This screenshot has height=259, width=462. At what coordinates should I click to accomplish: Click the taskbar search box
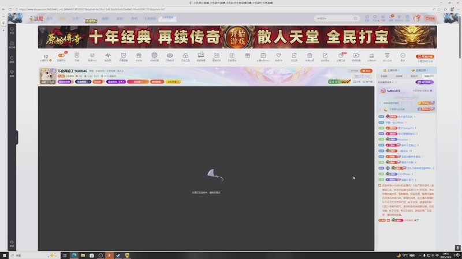[34, 256]
